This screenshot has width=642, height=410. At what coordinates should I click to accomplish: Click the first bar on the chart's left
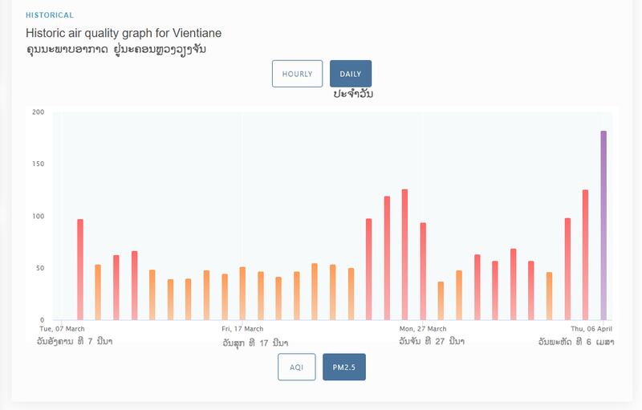pyautogui.click(x=80, y=269)
